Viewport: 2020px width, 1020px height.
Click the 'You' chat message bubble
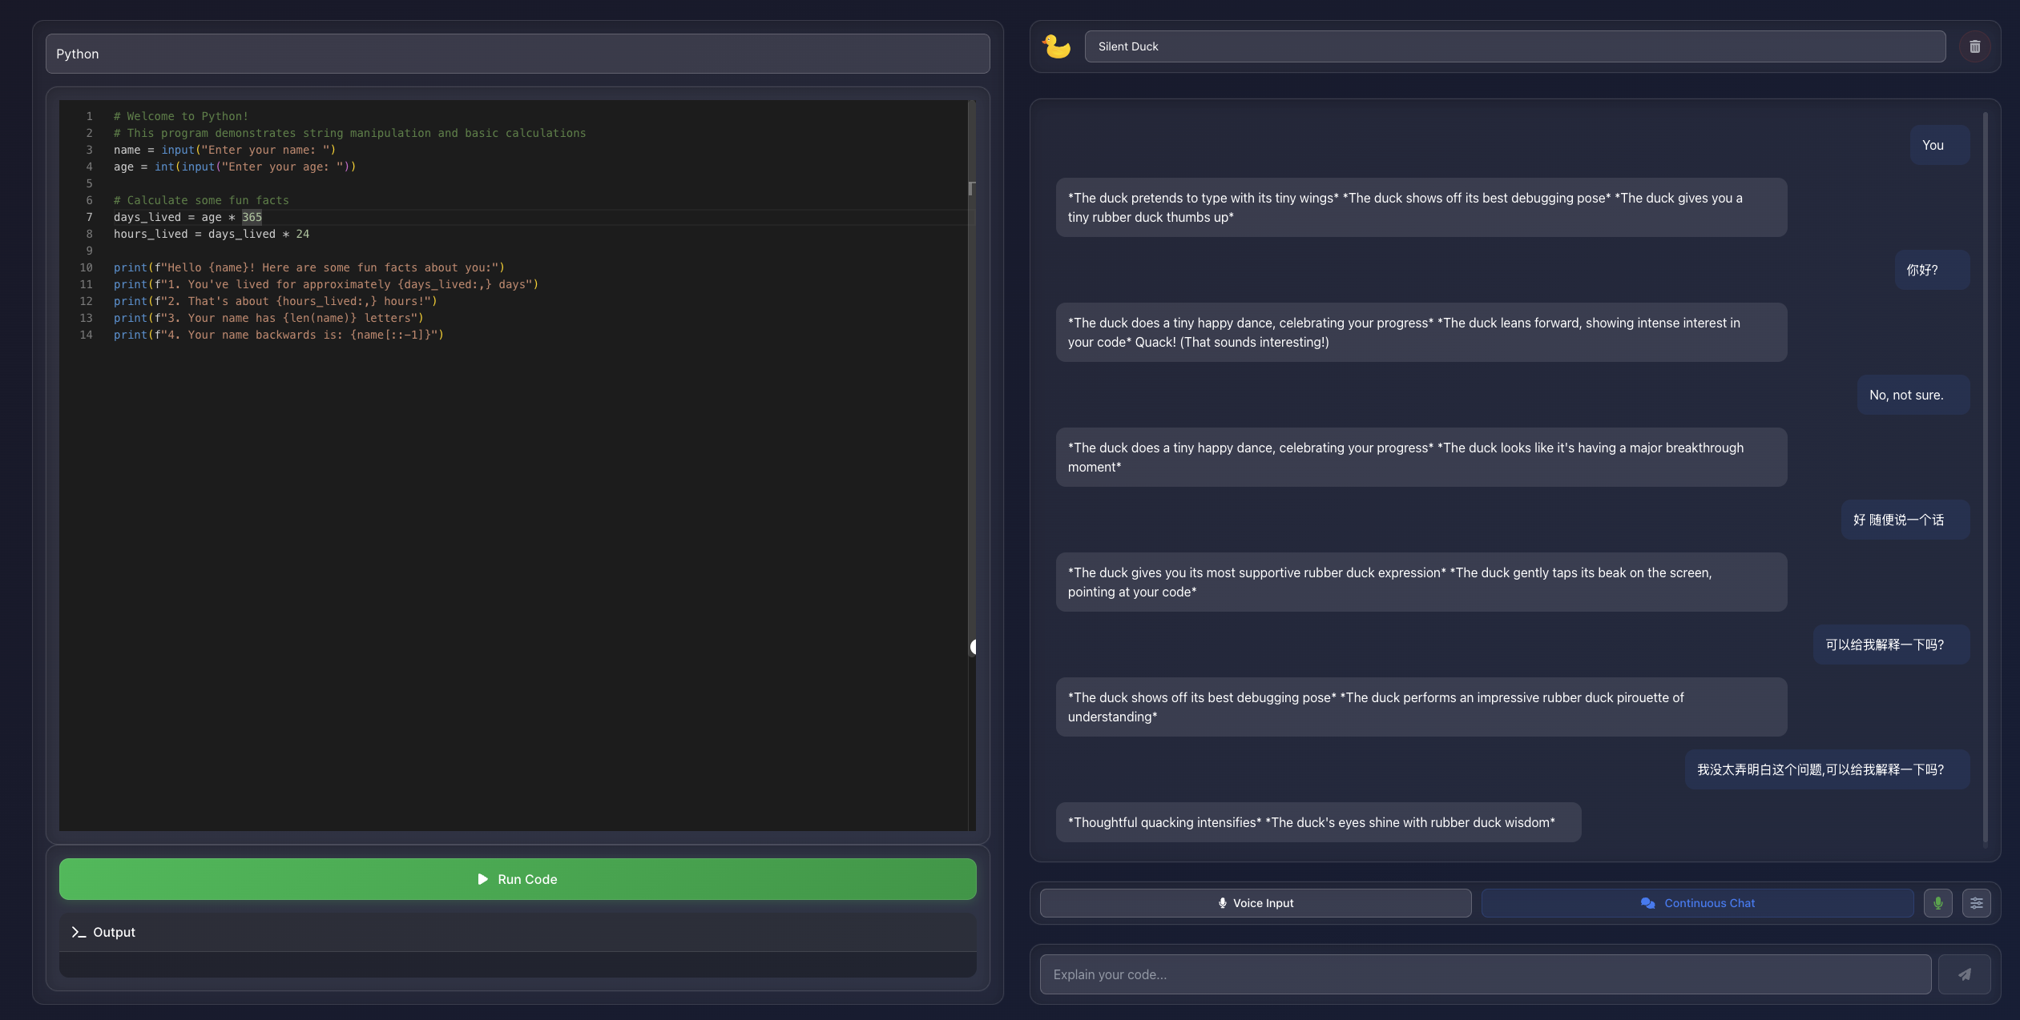point(1939,145)
